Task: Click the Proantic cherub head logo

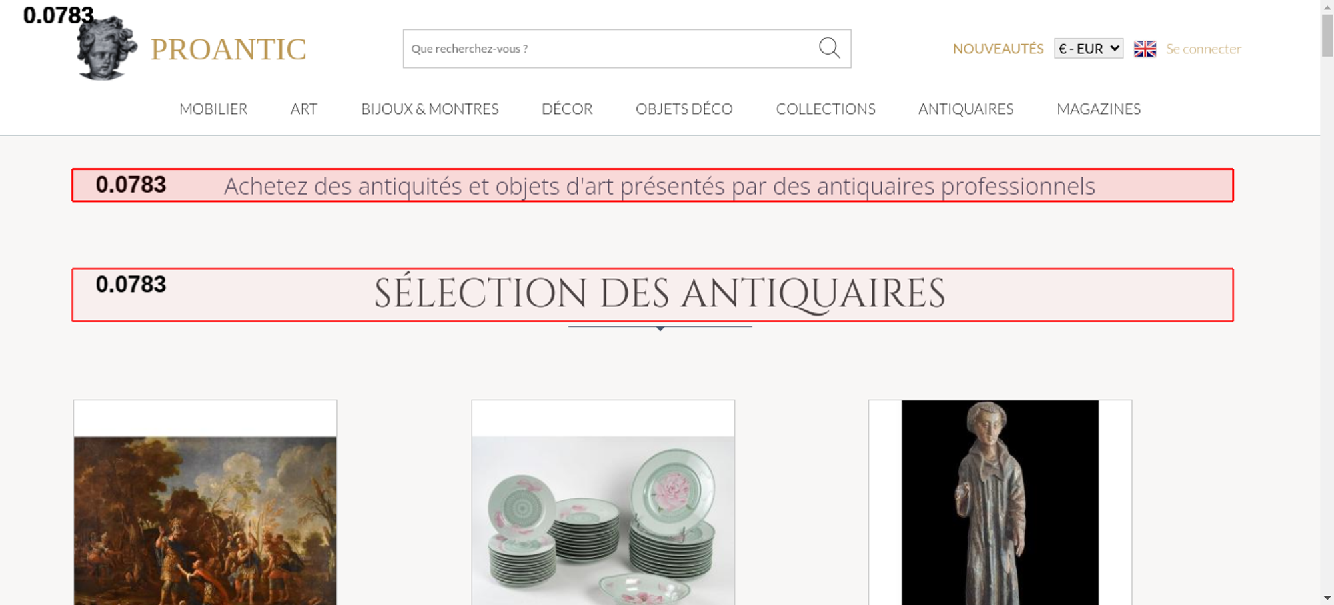Action: coord(107,48)
